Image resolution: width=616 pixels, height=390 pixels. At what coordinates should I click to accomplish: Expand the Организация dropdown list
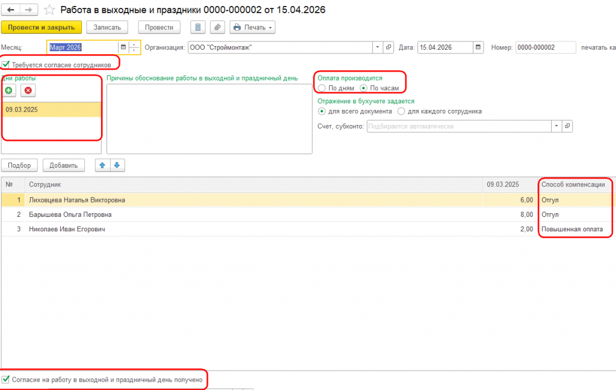378,47
